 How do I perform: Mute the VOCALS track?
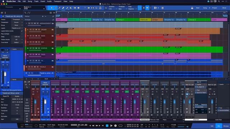tap(29, 67)
